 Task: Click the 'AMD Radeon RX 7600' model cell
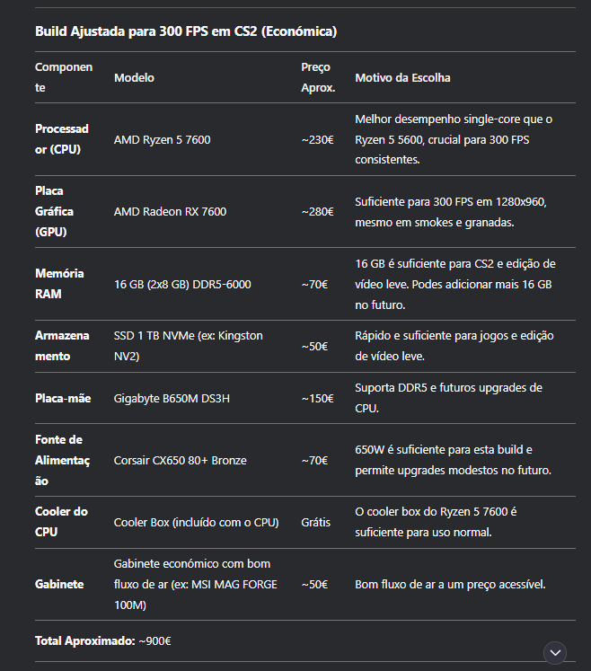pyautogui.click(x=170, y=211)
